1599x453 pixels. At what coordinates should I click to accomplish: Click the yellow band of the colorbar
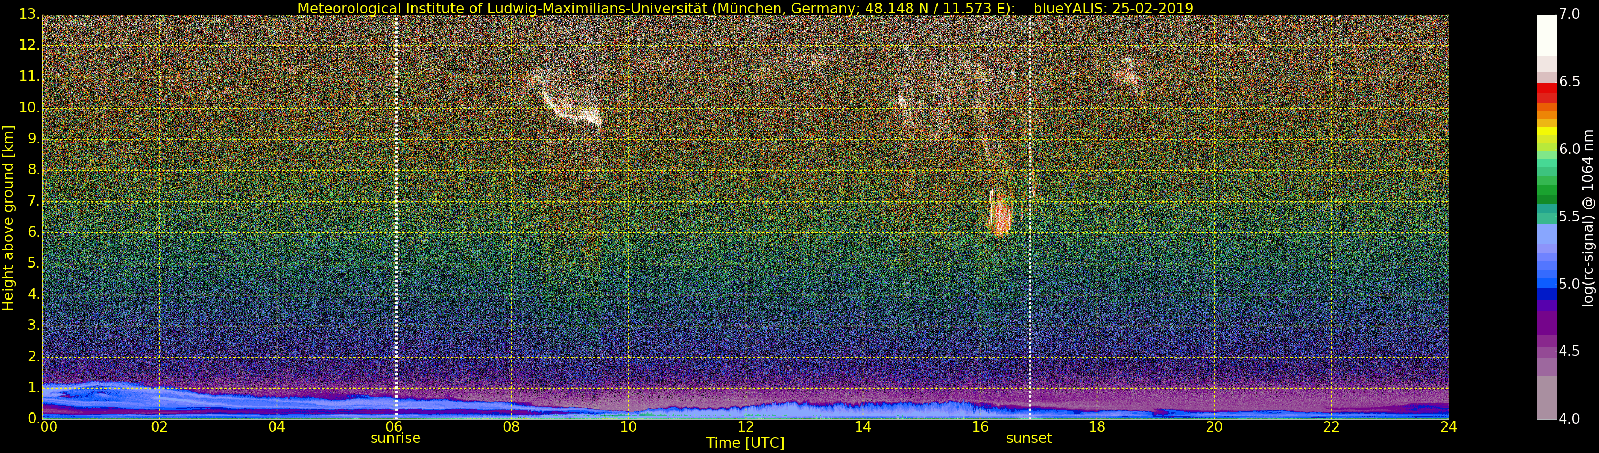(1546, 132)
